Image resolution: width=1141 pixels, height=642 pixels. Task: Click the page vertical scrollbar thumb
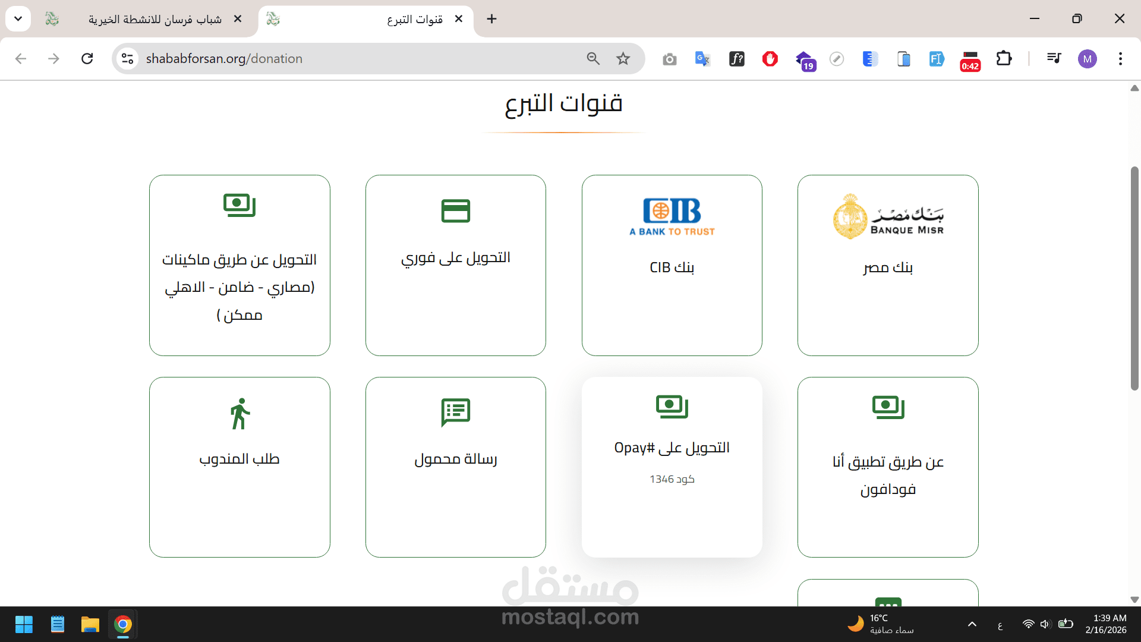click(x=1134, y=279)
